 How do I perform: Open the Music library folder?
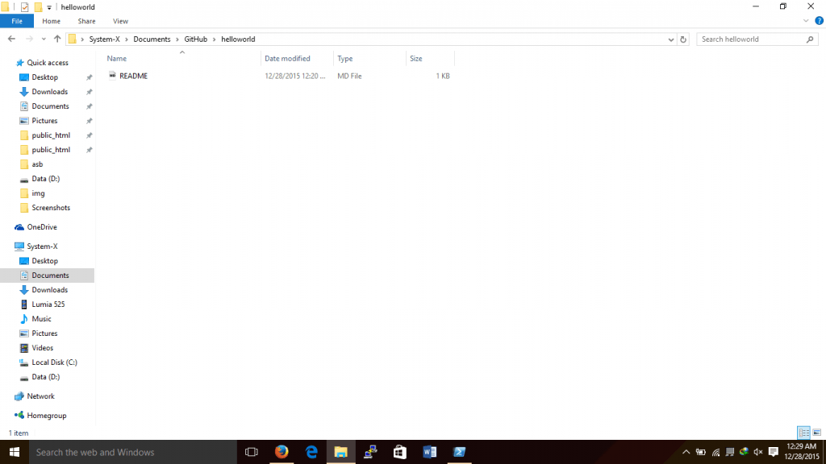(41, 319)
